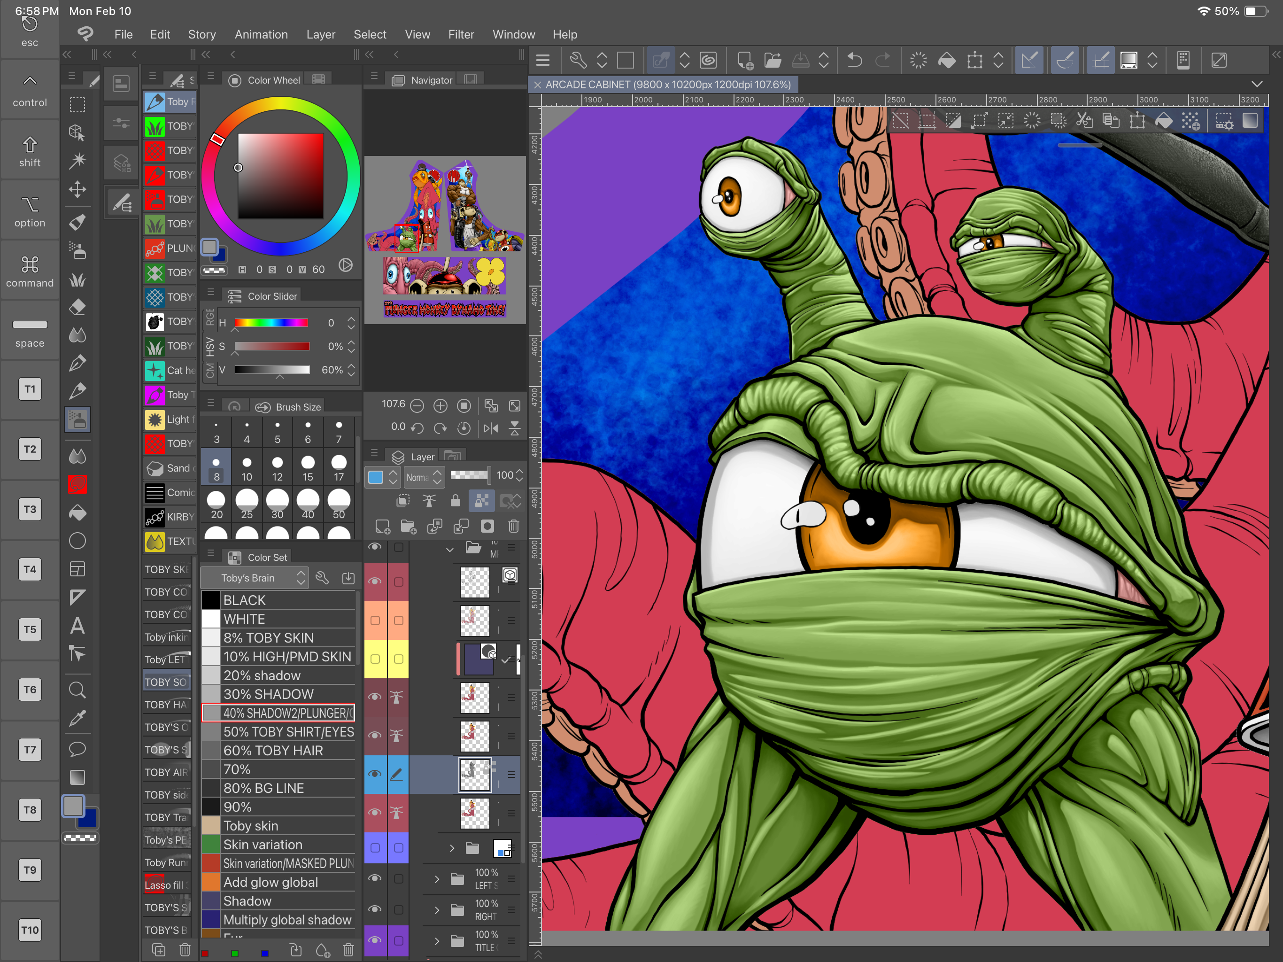Show the hidden orange-marked layer
The width and height of the screenshot is (1283, 962).
[375, 620]
